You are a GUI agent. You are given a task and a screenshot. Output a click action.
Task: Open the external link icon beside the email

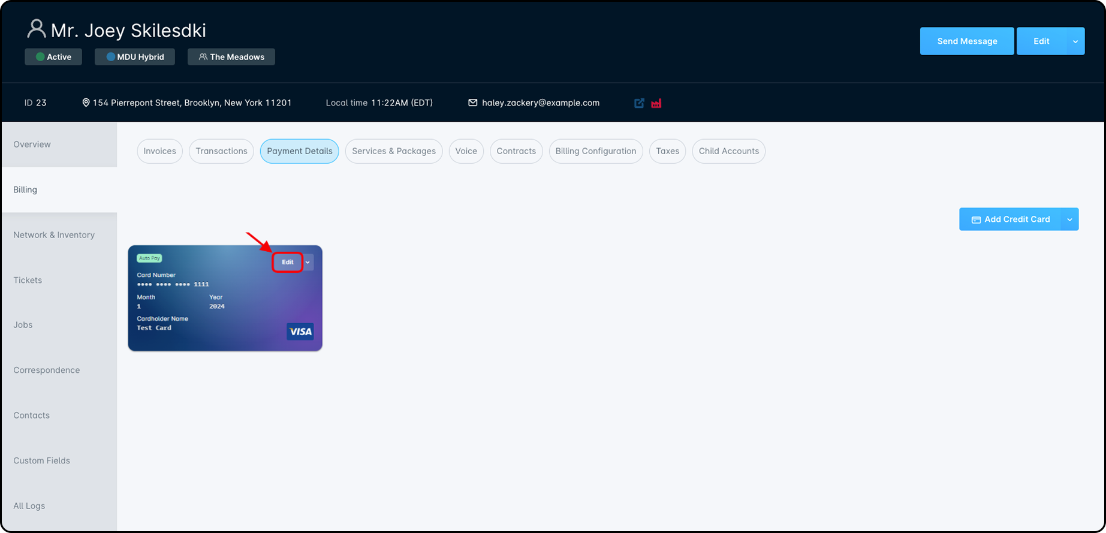pos(639,103)
